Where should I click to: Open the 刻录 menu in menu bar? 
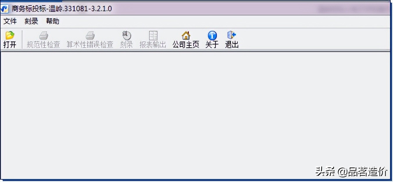click(31, 21)
